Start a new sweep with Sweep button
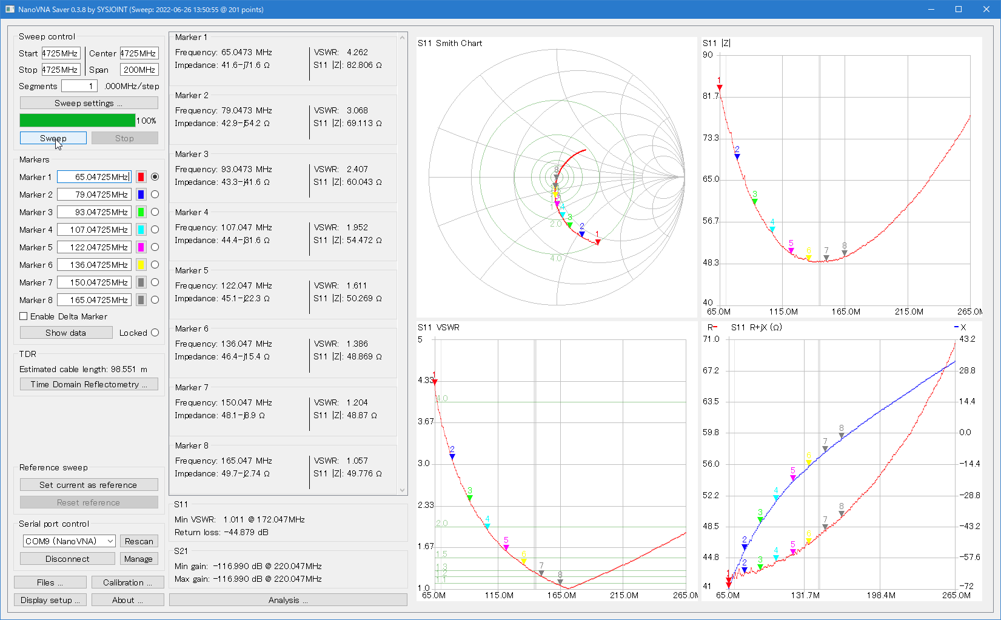Image resolution: width=1001 pixels, height=620 pixels. pos(53,138)
